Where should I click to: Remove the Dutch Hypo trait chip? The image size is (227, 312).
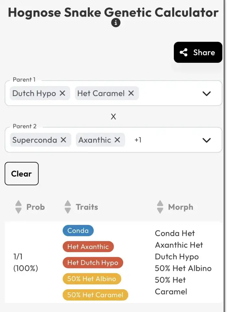[62, 93]
